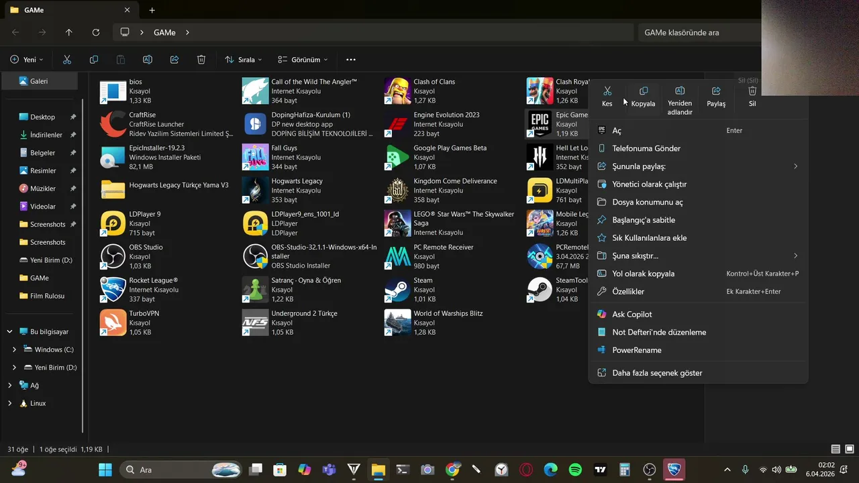Image resolution: width=859 pixels, height=483 pixels.
Task: Choose Başlangıç'a sabitle
Action: tap(698, 220)
